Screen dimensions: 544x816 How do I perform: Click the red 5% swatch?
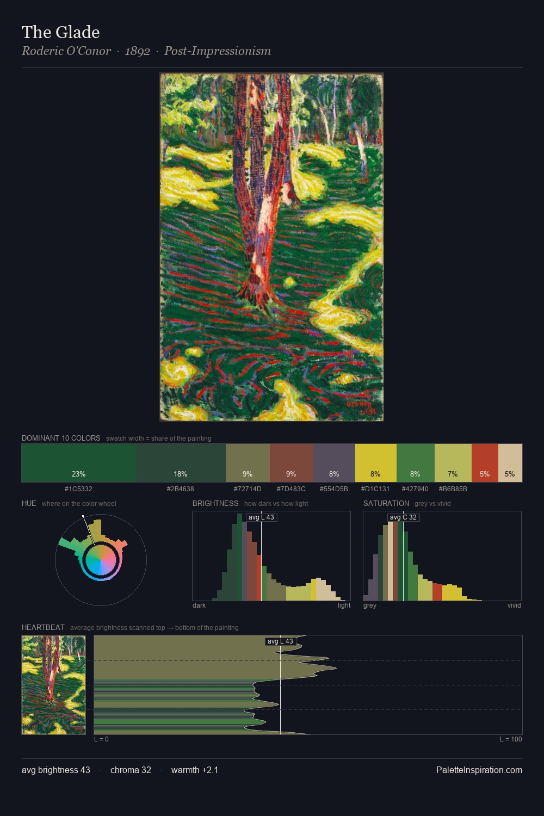[485, 463]
